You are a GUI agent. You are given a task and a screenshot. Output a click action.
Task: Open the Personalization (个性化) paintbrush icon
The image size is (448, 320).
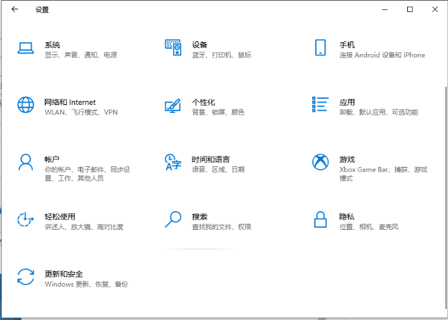pyautogui.click(x=173, y=106)
